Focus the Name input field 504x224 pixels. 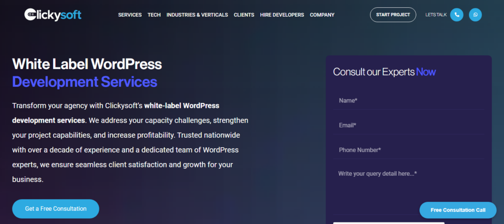click(409, 101)
